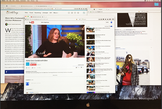Image resolution: width=162 pixels, height=109 pixels.
Task: Click the YouTube search magnifier button
Action: (83, 22)
